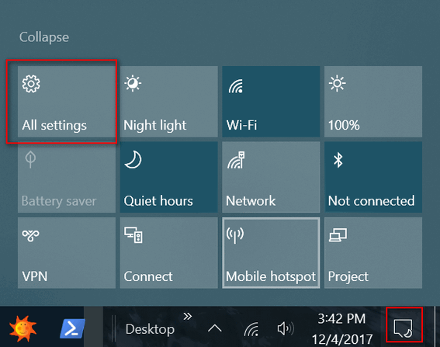Toggle the Night light tile

(x=169, y=102)
